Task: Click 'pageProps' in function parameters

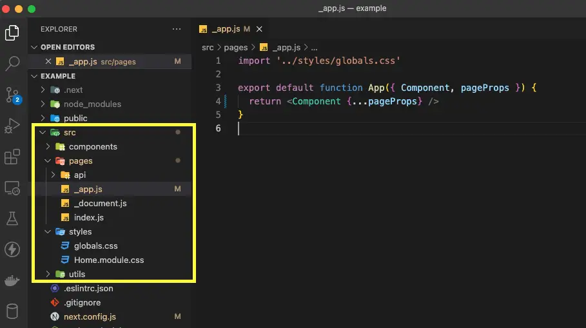Action: [485, 88]
